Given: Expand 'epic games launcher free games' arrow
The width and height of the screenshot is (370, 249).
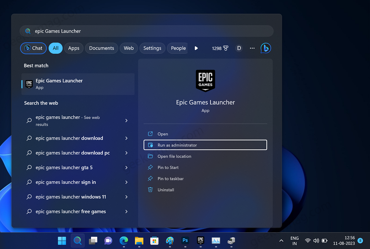Looking at the screenshot, I should point(127,212).
